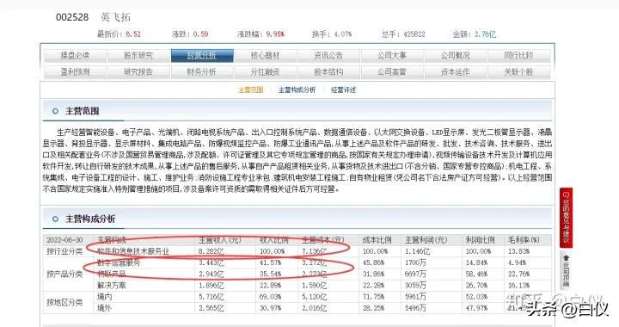Click the 按行业分类 row label
This screenshot has width=619, height=327.
coord(64,251)
